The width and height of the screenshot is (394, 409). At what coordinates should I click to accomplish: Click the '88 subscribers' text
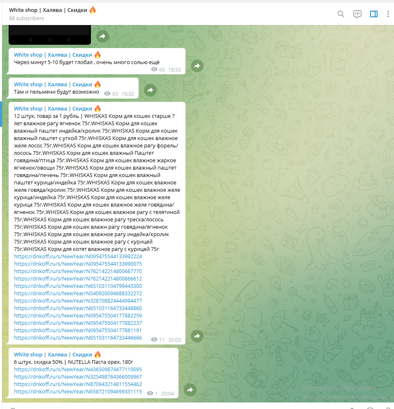[x=26, y=18]
